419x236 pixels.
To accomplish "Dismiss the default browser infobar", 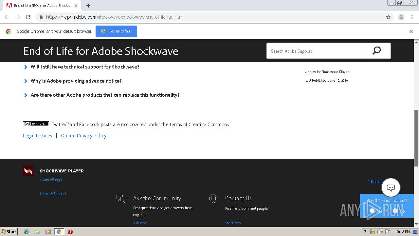I will coord(411,31).
